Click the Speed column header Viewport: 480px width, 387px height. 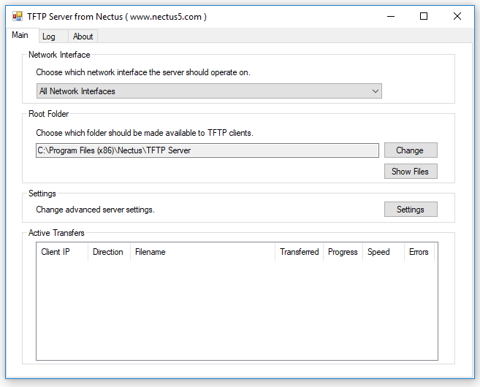tap(384, 252)
